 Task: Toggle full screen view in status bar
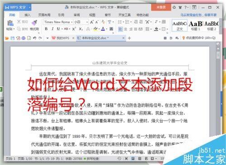(x=126, y=159)
